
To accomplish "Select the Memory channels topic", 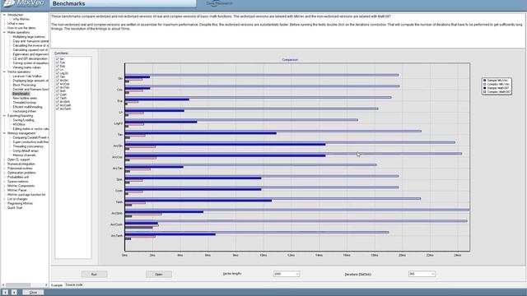I will [x=24, y=155].
